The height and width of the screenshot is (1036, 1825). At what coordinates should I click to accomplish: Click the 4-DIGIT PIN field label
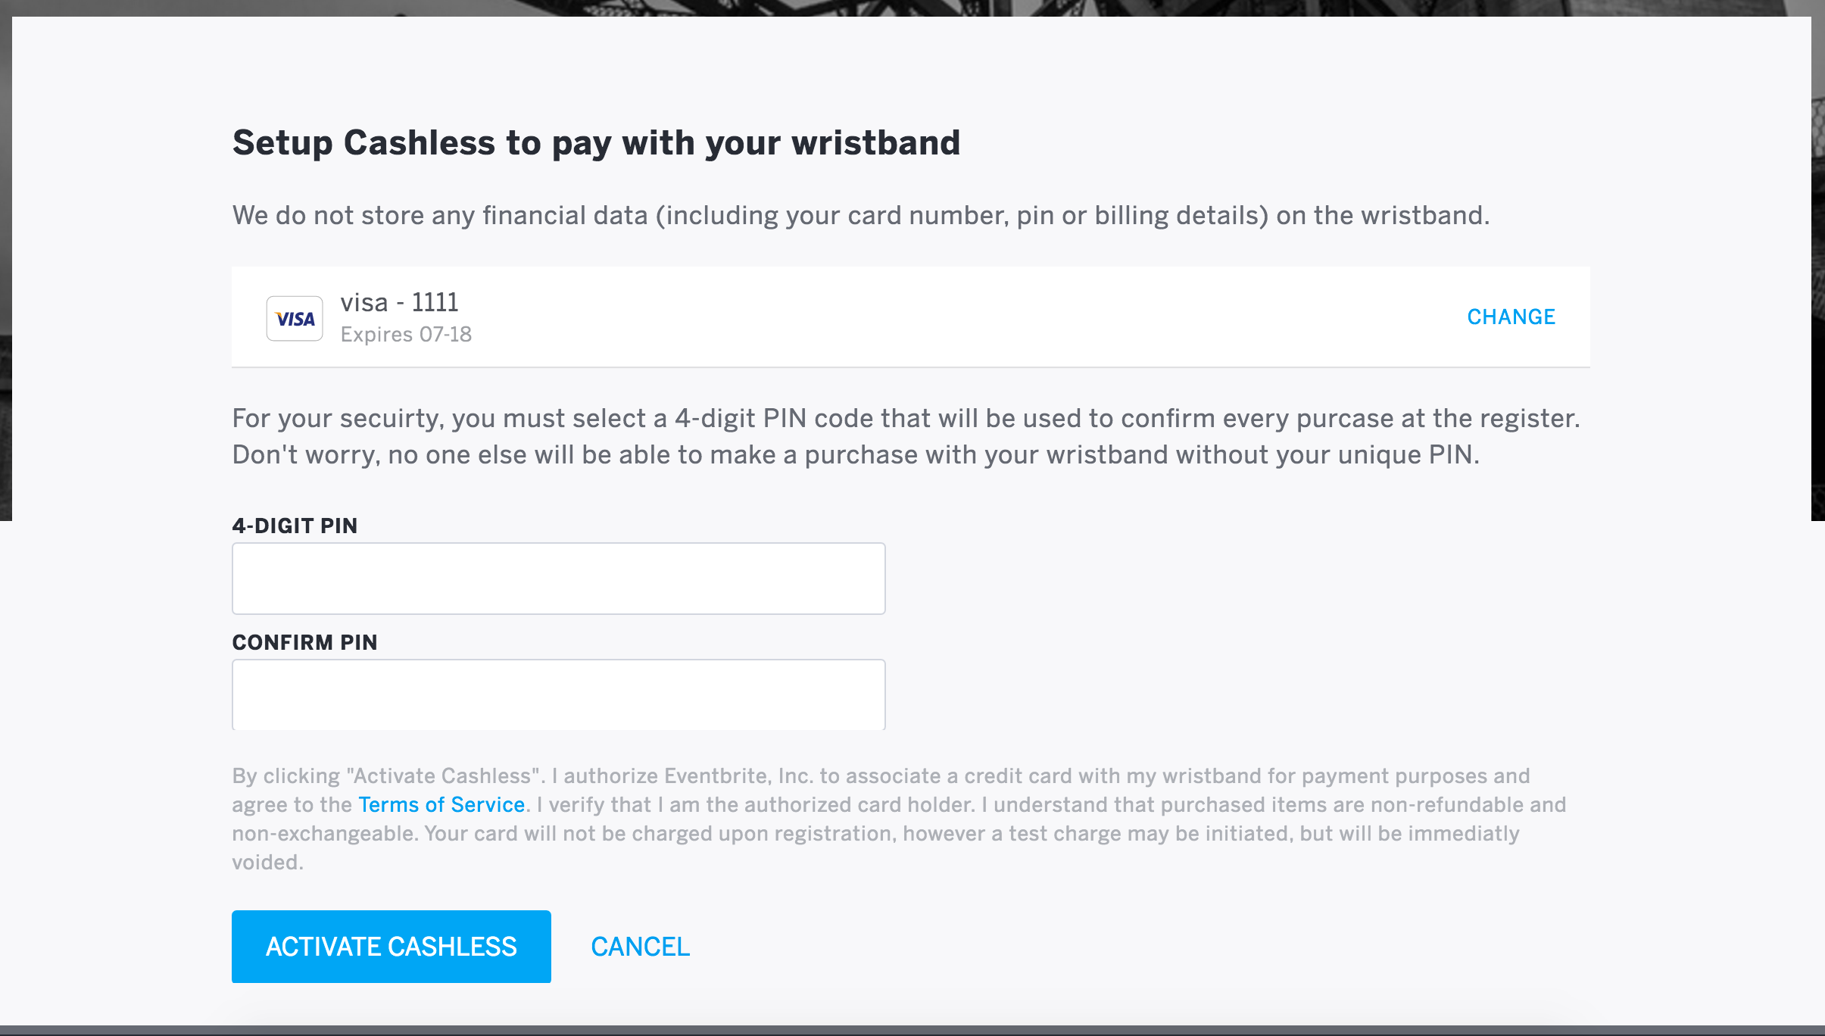295,526
